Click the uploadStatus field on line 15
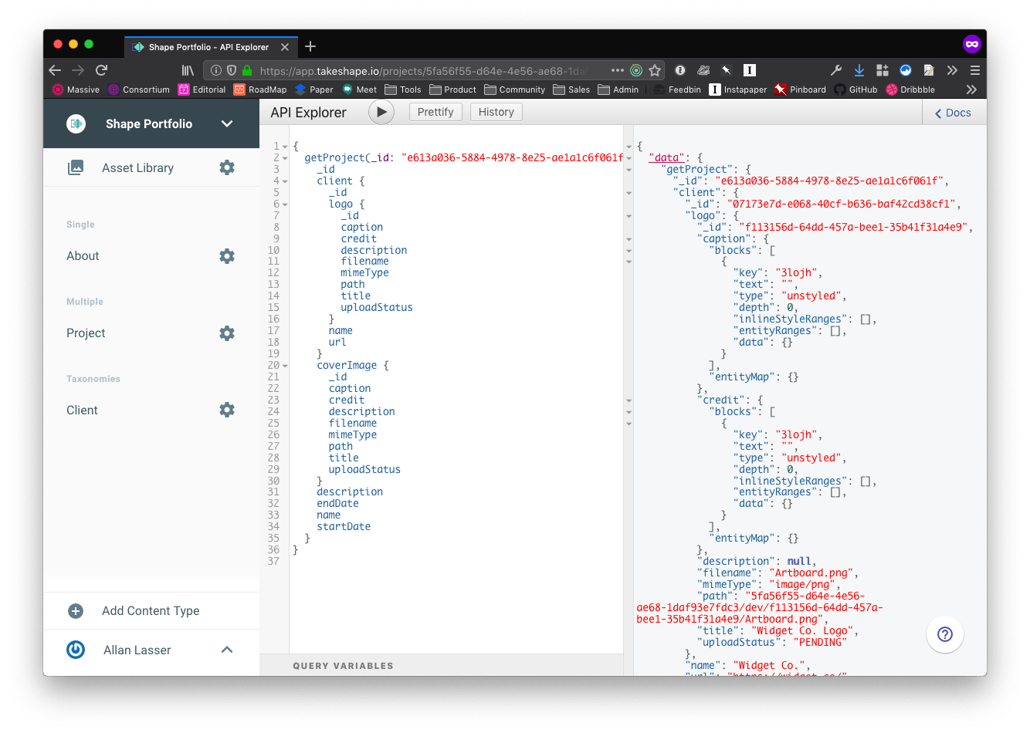Viewport: 1030px width, 733px height. [x=377, y=308]
